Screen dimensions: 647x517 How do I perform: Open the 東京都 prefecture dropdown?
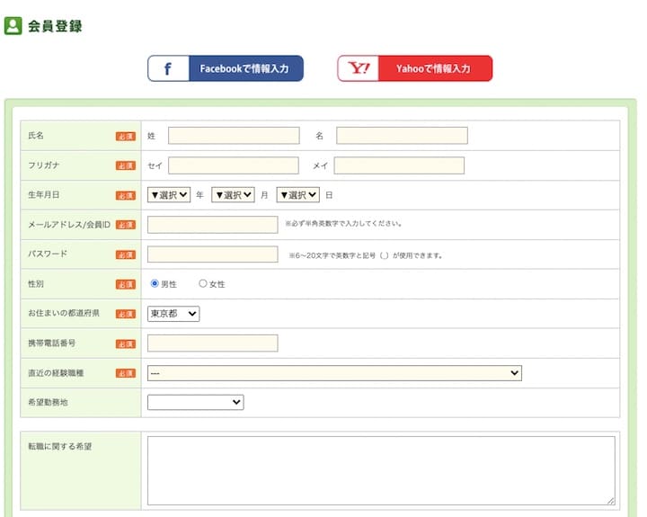[173, 314]
